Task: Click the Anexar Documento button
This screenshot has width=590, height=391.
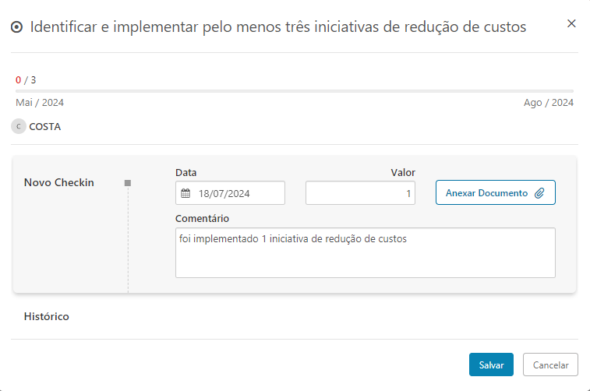Action: coord(496,192)
